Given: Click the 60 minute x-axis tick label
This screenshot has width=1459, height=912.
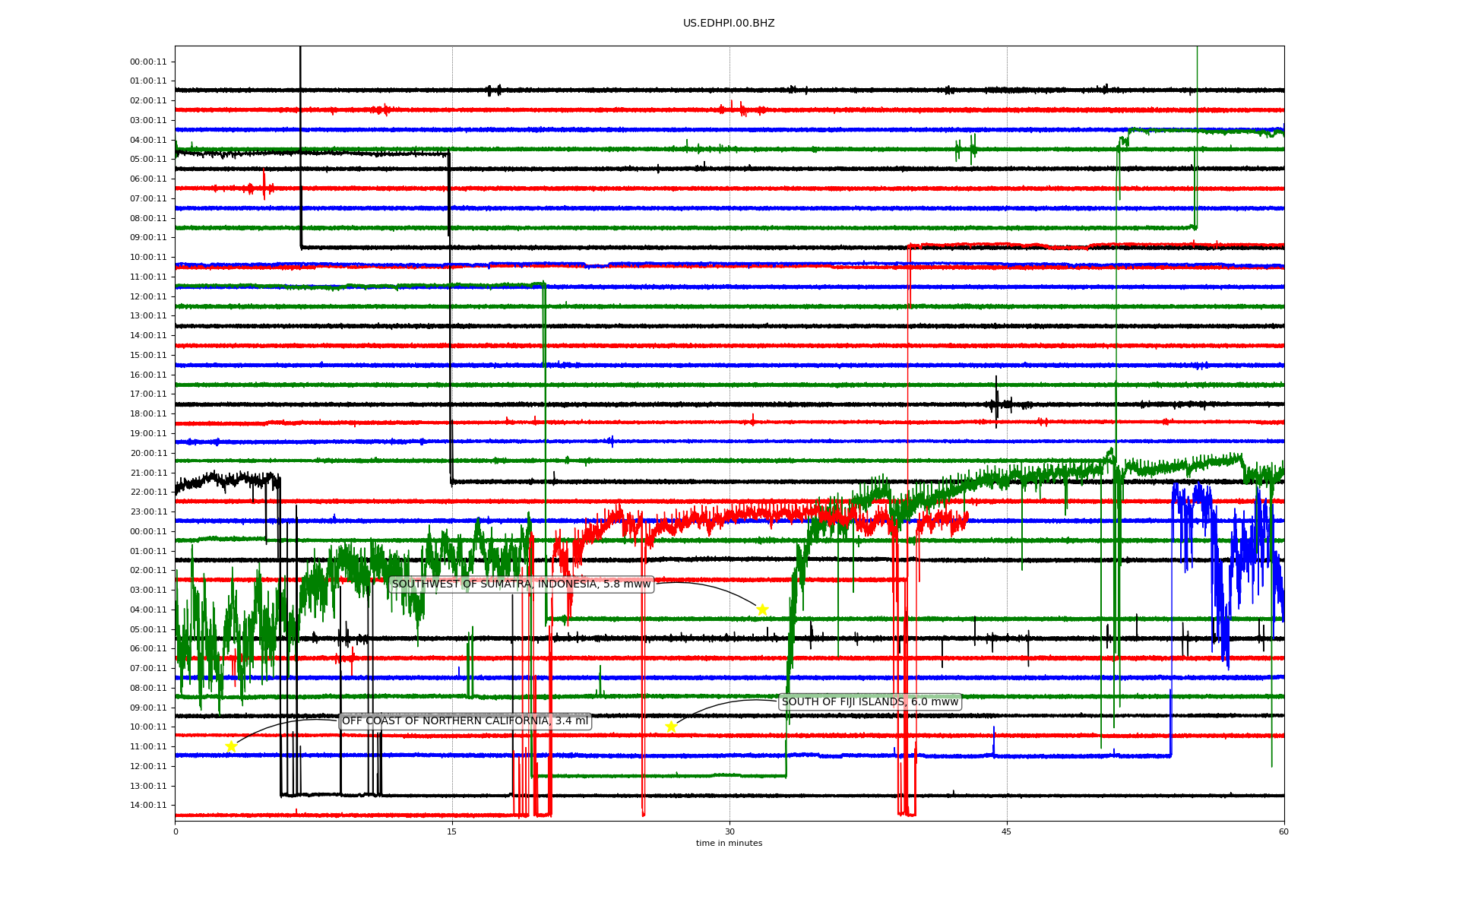Looking at the screenshot, I should click(x=1283, y=831).
